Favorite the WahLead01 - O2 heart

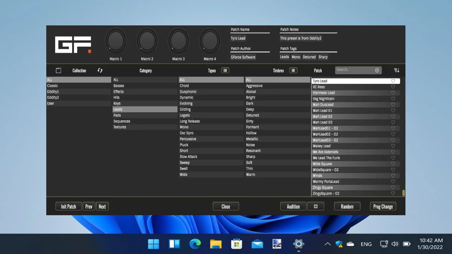point(393,128)
